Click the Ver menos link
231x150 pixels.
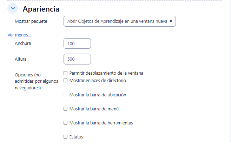pos(19,35)
